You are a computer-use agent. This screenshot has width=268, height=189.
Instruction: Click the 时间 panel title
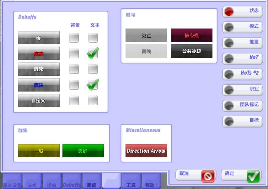click(x=131, y=15)
